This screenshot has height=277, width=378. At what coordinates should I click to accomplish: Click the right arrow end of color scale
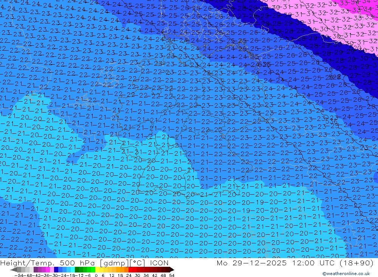(x=172, y=269)
